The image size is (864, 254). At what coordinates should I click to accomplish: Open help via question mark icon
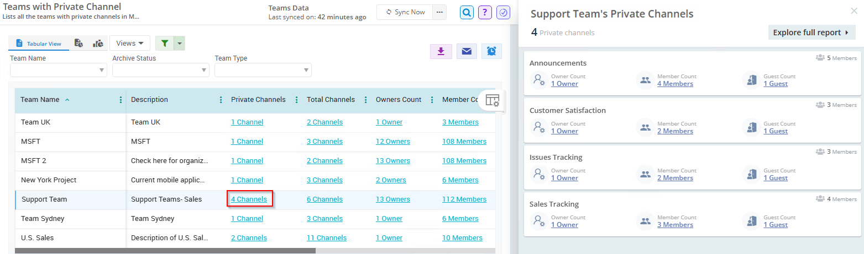point(485,12)
